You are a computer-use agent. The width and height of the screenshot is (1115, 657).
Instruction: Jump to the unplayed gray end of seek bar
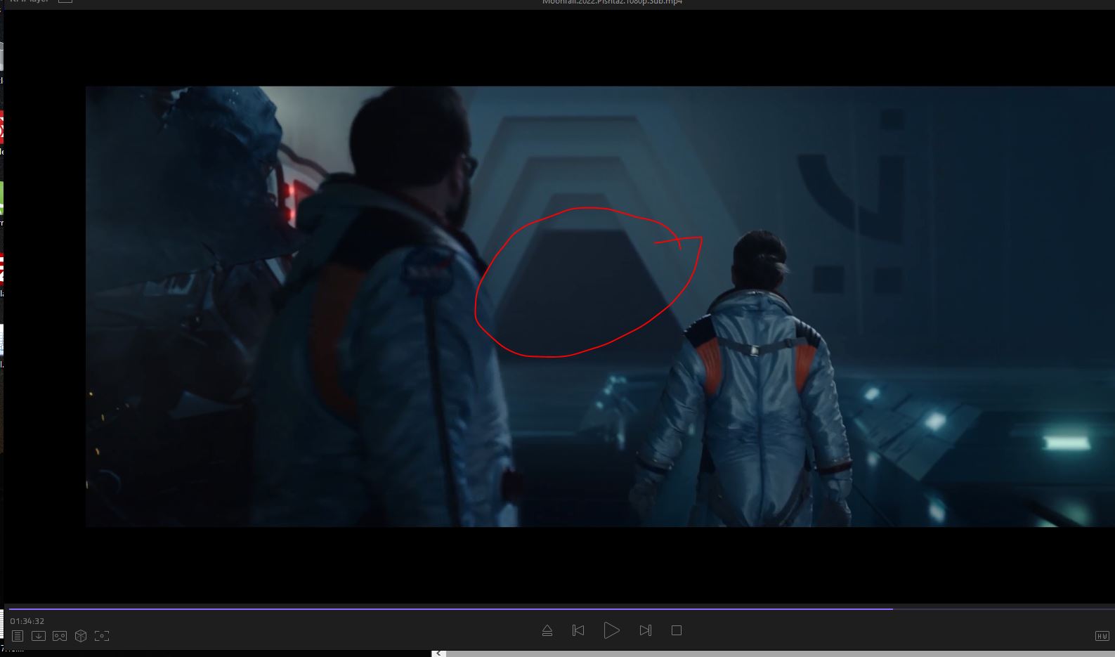[x=1005, y=609]
